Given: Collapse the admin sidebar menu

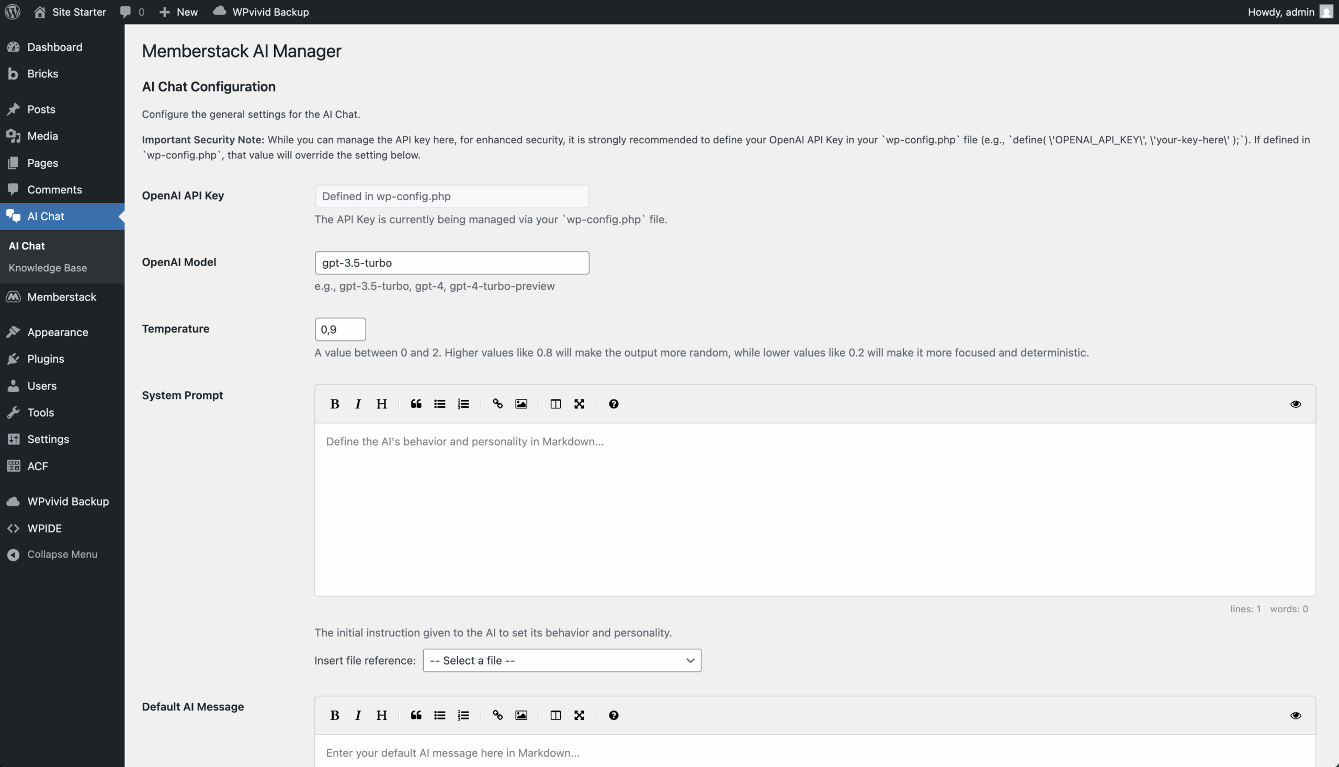Looking at the screenshot, I should pos(62,554).
